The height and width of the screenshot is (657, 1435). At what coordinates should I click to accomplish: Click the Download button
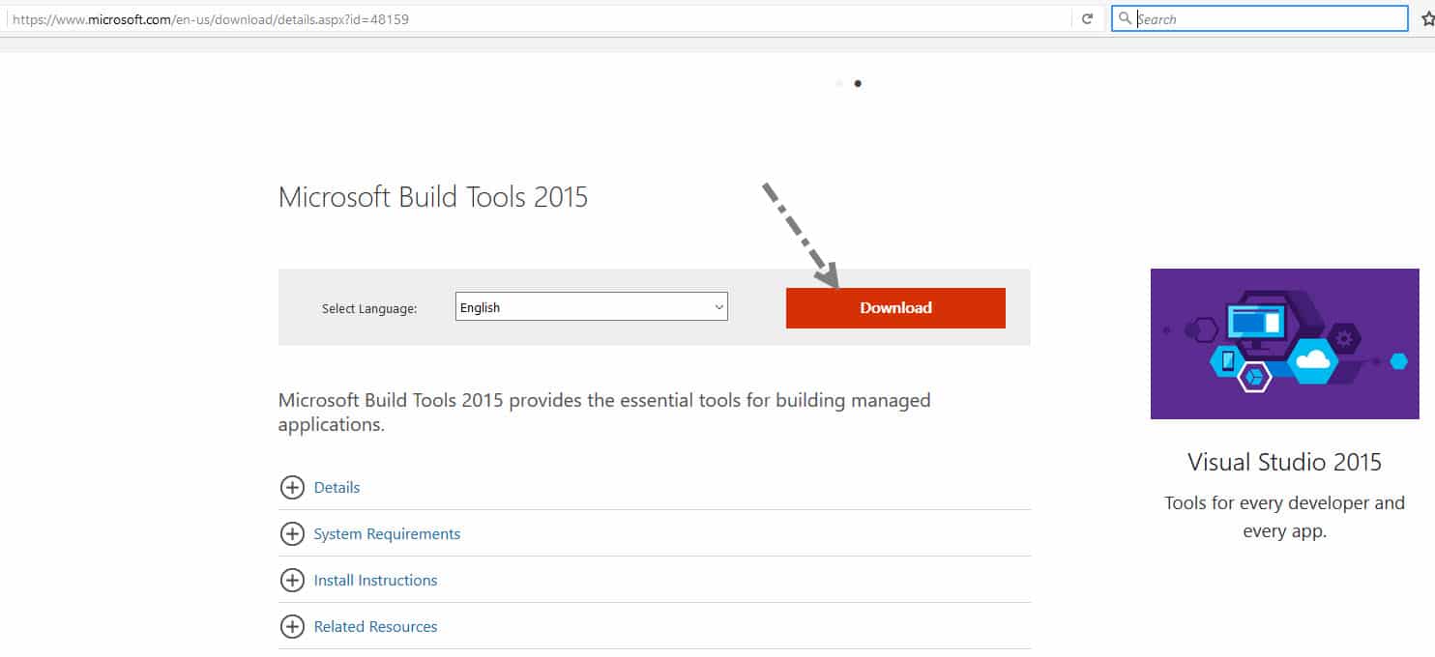894,307
